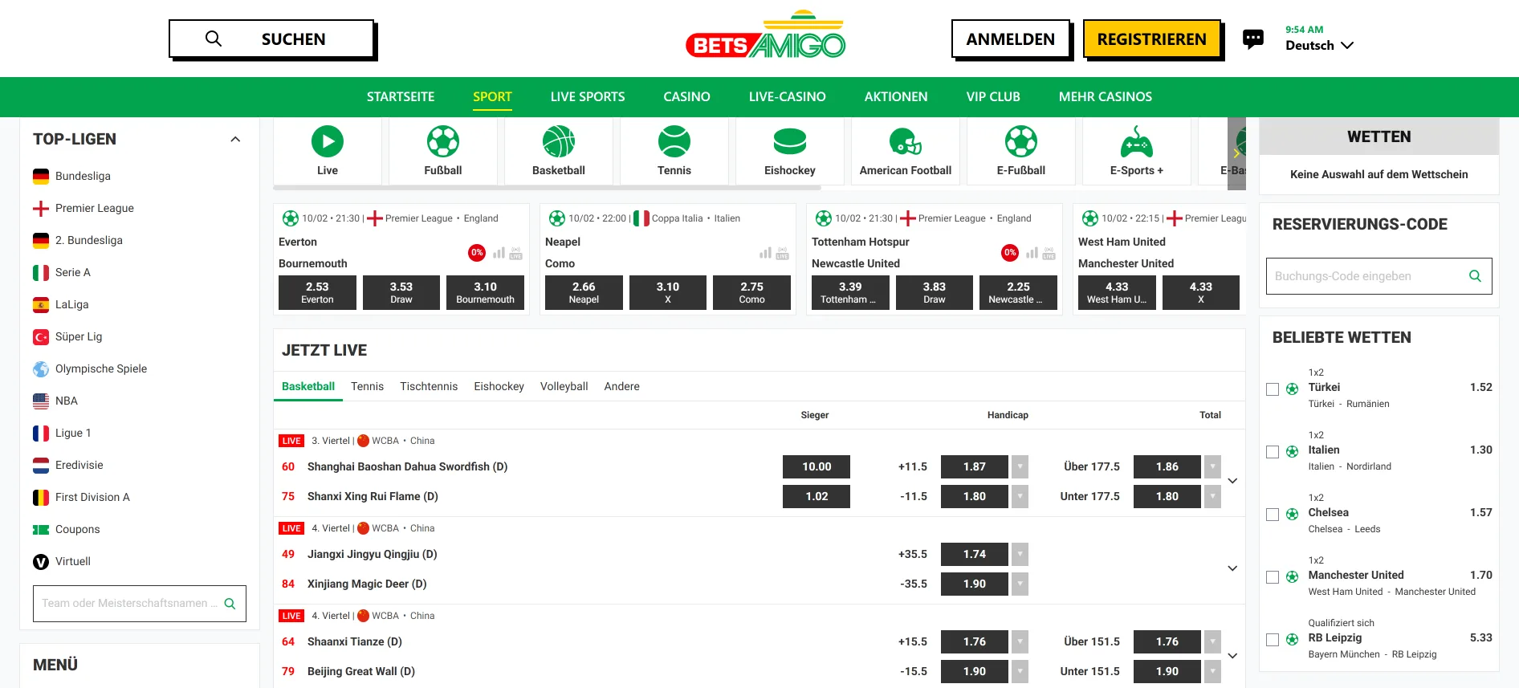
Task: Open Eredivisie Dutch flag icon
Action: [x=41, y=465]
